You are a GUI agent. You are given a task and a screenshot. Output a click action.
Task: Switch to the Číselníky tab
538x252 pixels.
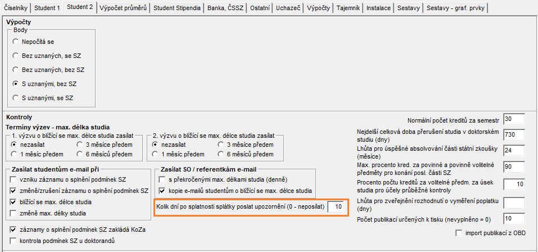pyautogui.click(x=16, y=8)
